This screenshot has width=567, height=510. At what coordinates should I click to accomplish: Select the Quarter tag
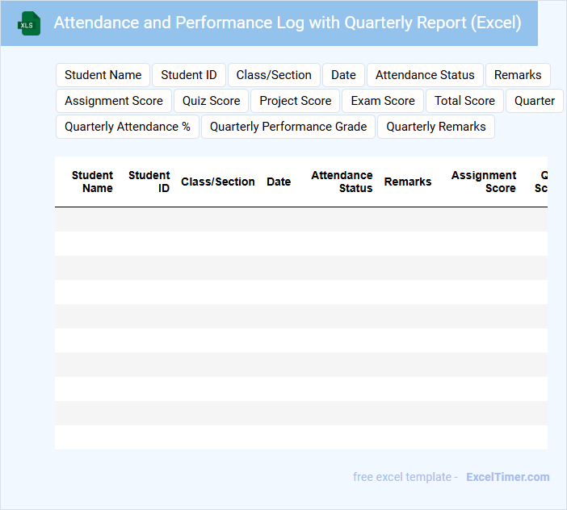coord(534,101)
